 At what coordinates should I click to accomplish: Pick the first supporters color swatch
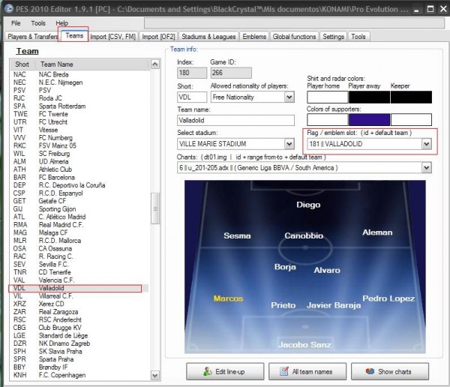pos(328,120)
